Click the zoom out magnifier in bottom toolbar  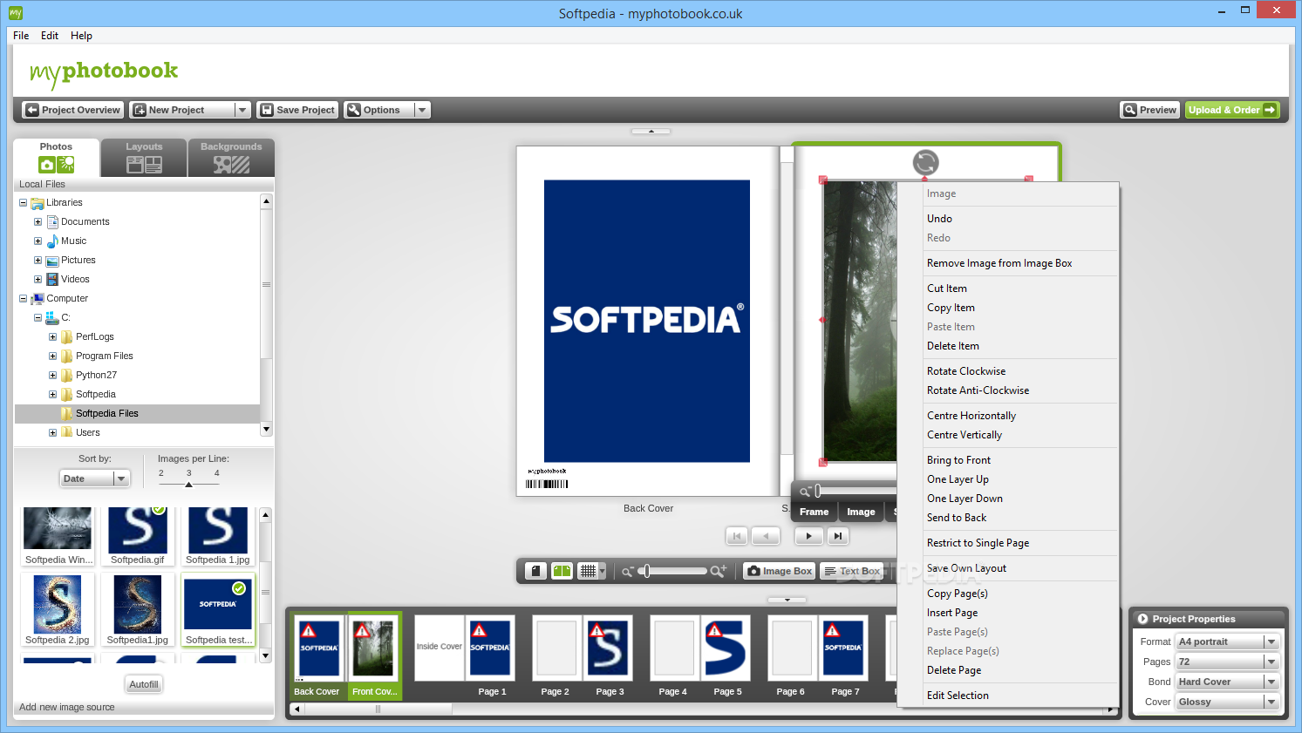pyautogui.click(x=627, y=572)
